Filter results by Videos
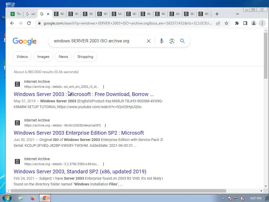This screenshot has width=269, height=202. (x=22, y=57)
